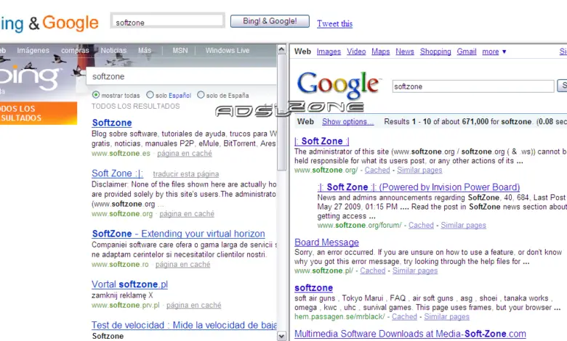Click the Google logo
Image resolution: width=567 pixels, height=341 pixels.
(339, 84)
